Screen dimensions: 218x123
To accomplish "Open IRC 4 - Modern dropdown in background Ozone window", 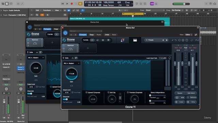I will [36, 58].
